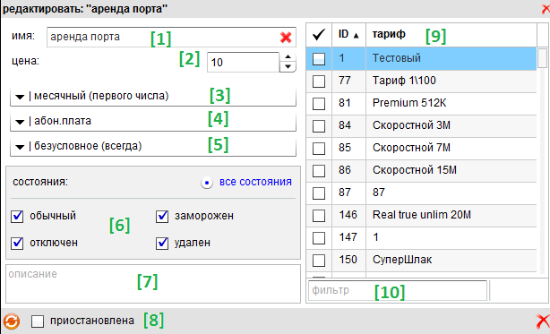Open the месячный (первого числа) dropdown

[153, 96]
